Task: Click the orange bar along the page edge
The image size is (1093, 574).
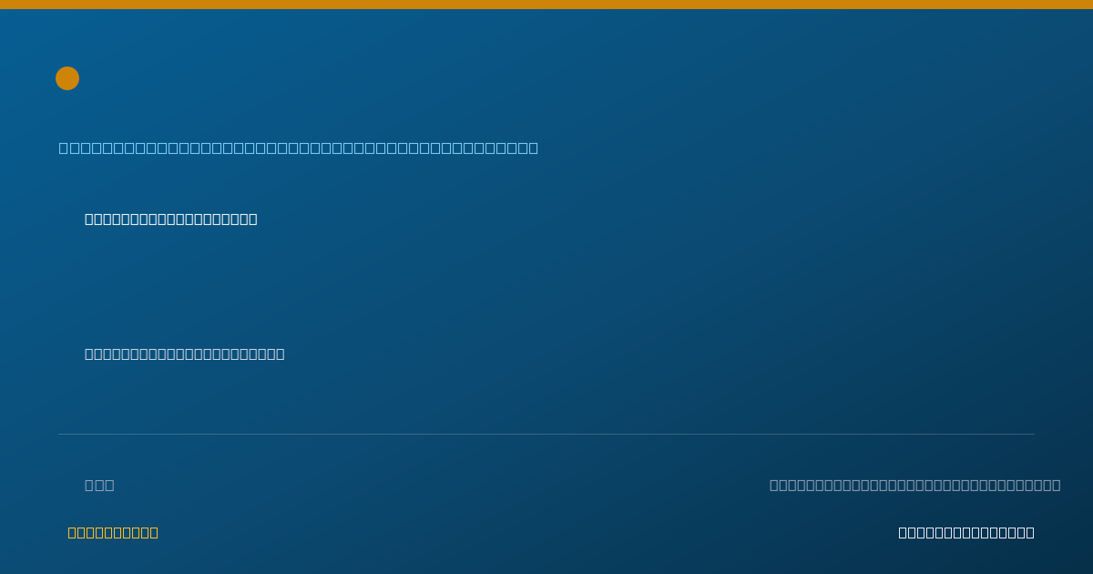Action: pos(546,5)
